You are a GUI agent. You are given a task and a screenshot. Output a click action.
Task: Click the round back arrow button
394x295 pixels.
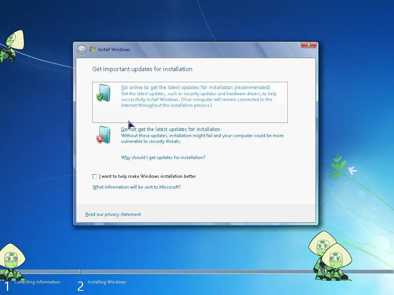(82, 50)
